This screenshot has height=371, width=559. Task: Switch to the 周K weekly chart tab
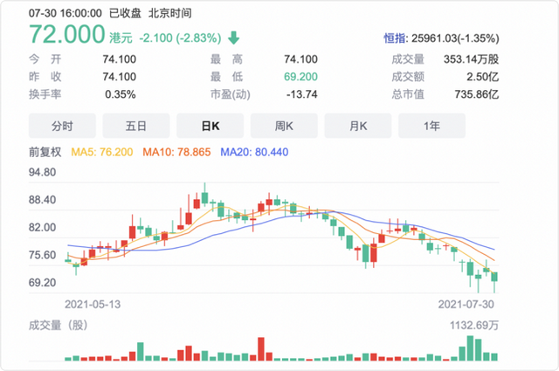284,126
